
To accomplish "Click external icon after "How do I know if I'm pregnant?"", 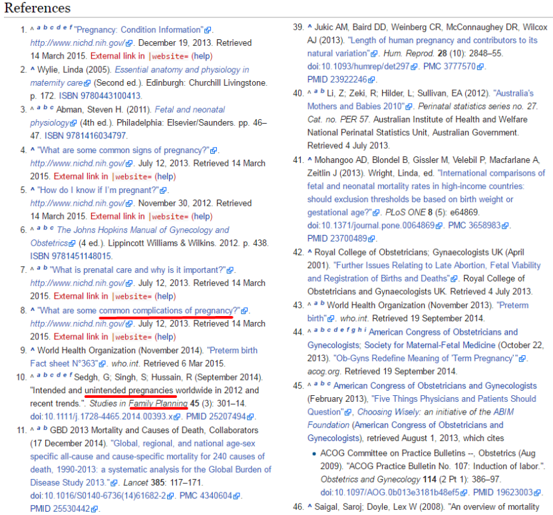I will pyautogui.click(x=163, y=190).
